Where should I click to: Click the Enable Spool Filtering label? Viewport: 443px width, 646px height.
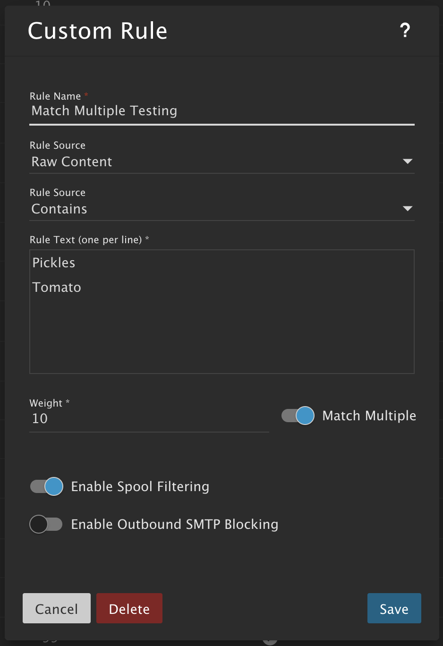click(x=140, y=486)
